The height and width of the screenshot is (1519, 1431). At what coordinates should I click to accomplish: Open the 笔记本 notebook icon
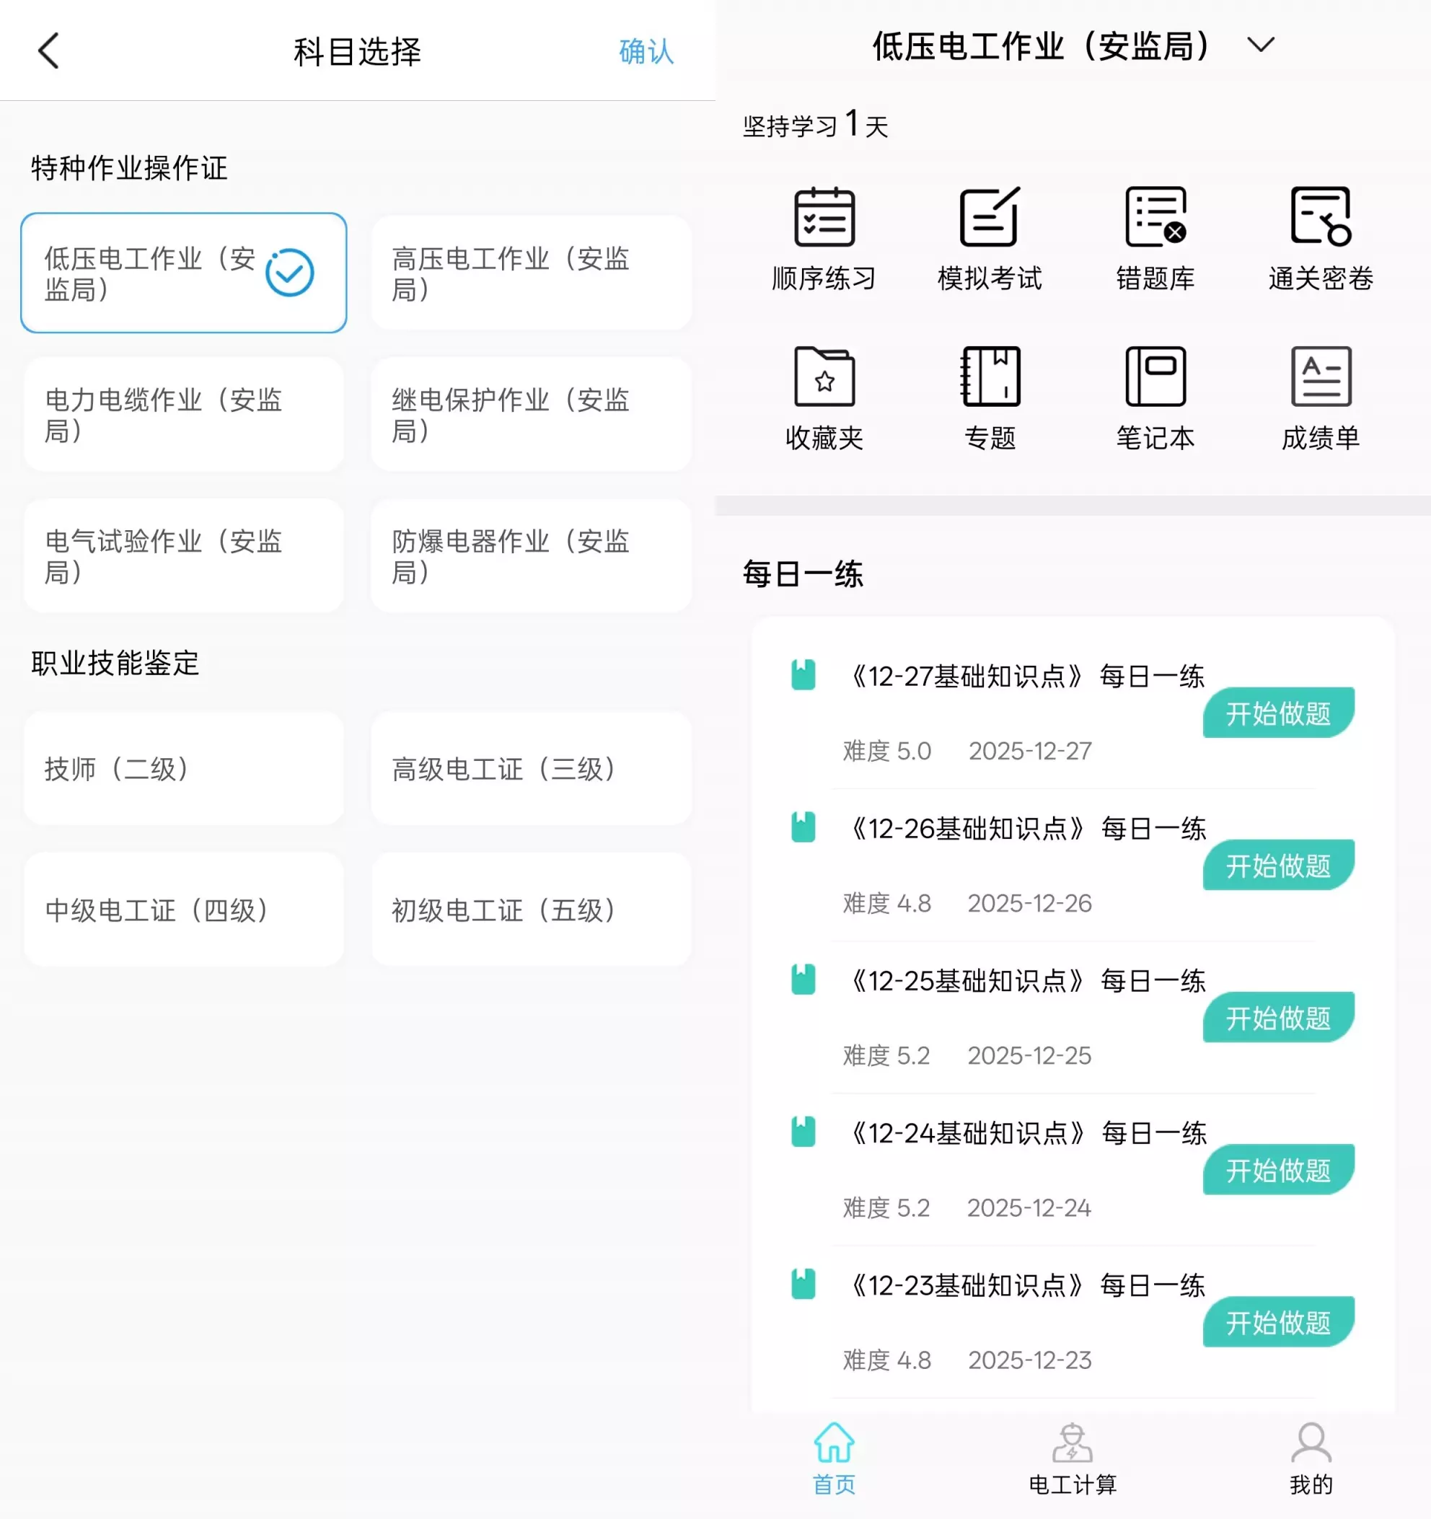[x=1155, y=397]
